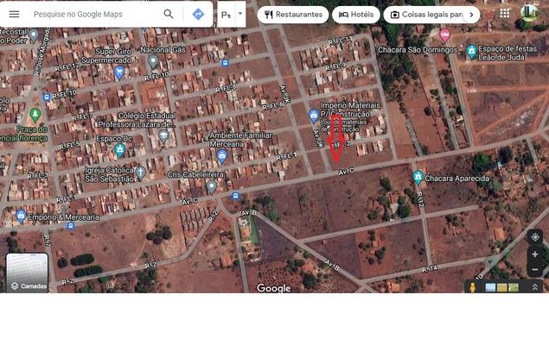Click the Coisas legais para chip

(427, 15)
